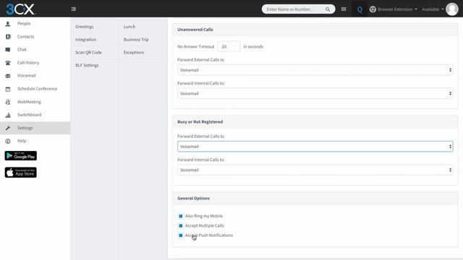
Task: Expand the Browser Extension dropdown
Action: 397,9
